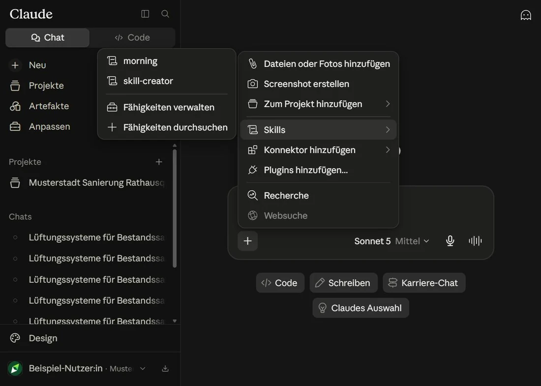Click the Code suggestion chip
This screenshot has height=386, width=541.
280,283
